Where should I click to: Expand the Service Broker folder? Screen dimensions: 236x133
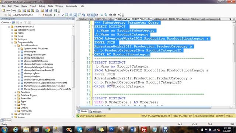click(12, 114)
